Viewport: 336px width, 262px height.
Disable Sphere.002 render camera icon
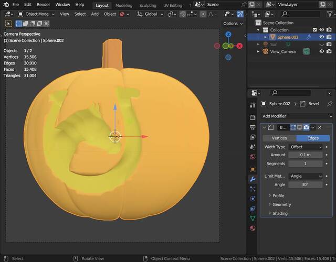329,37
